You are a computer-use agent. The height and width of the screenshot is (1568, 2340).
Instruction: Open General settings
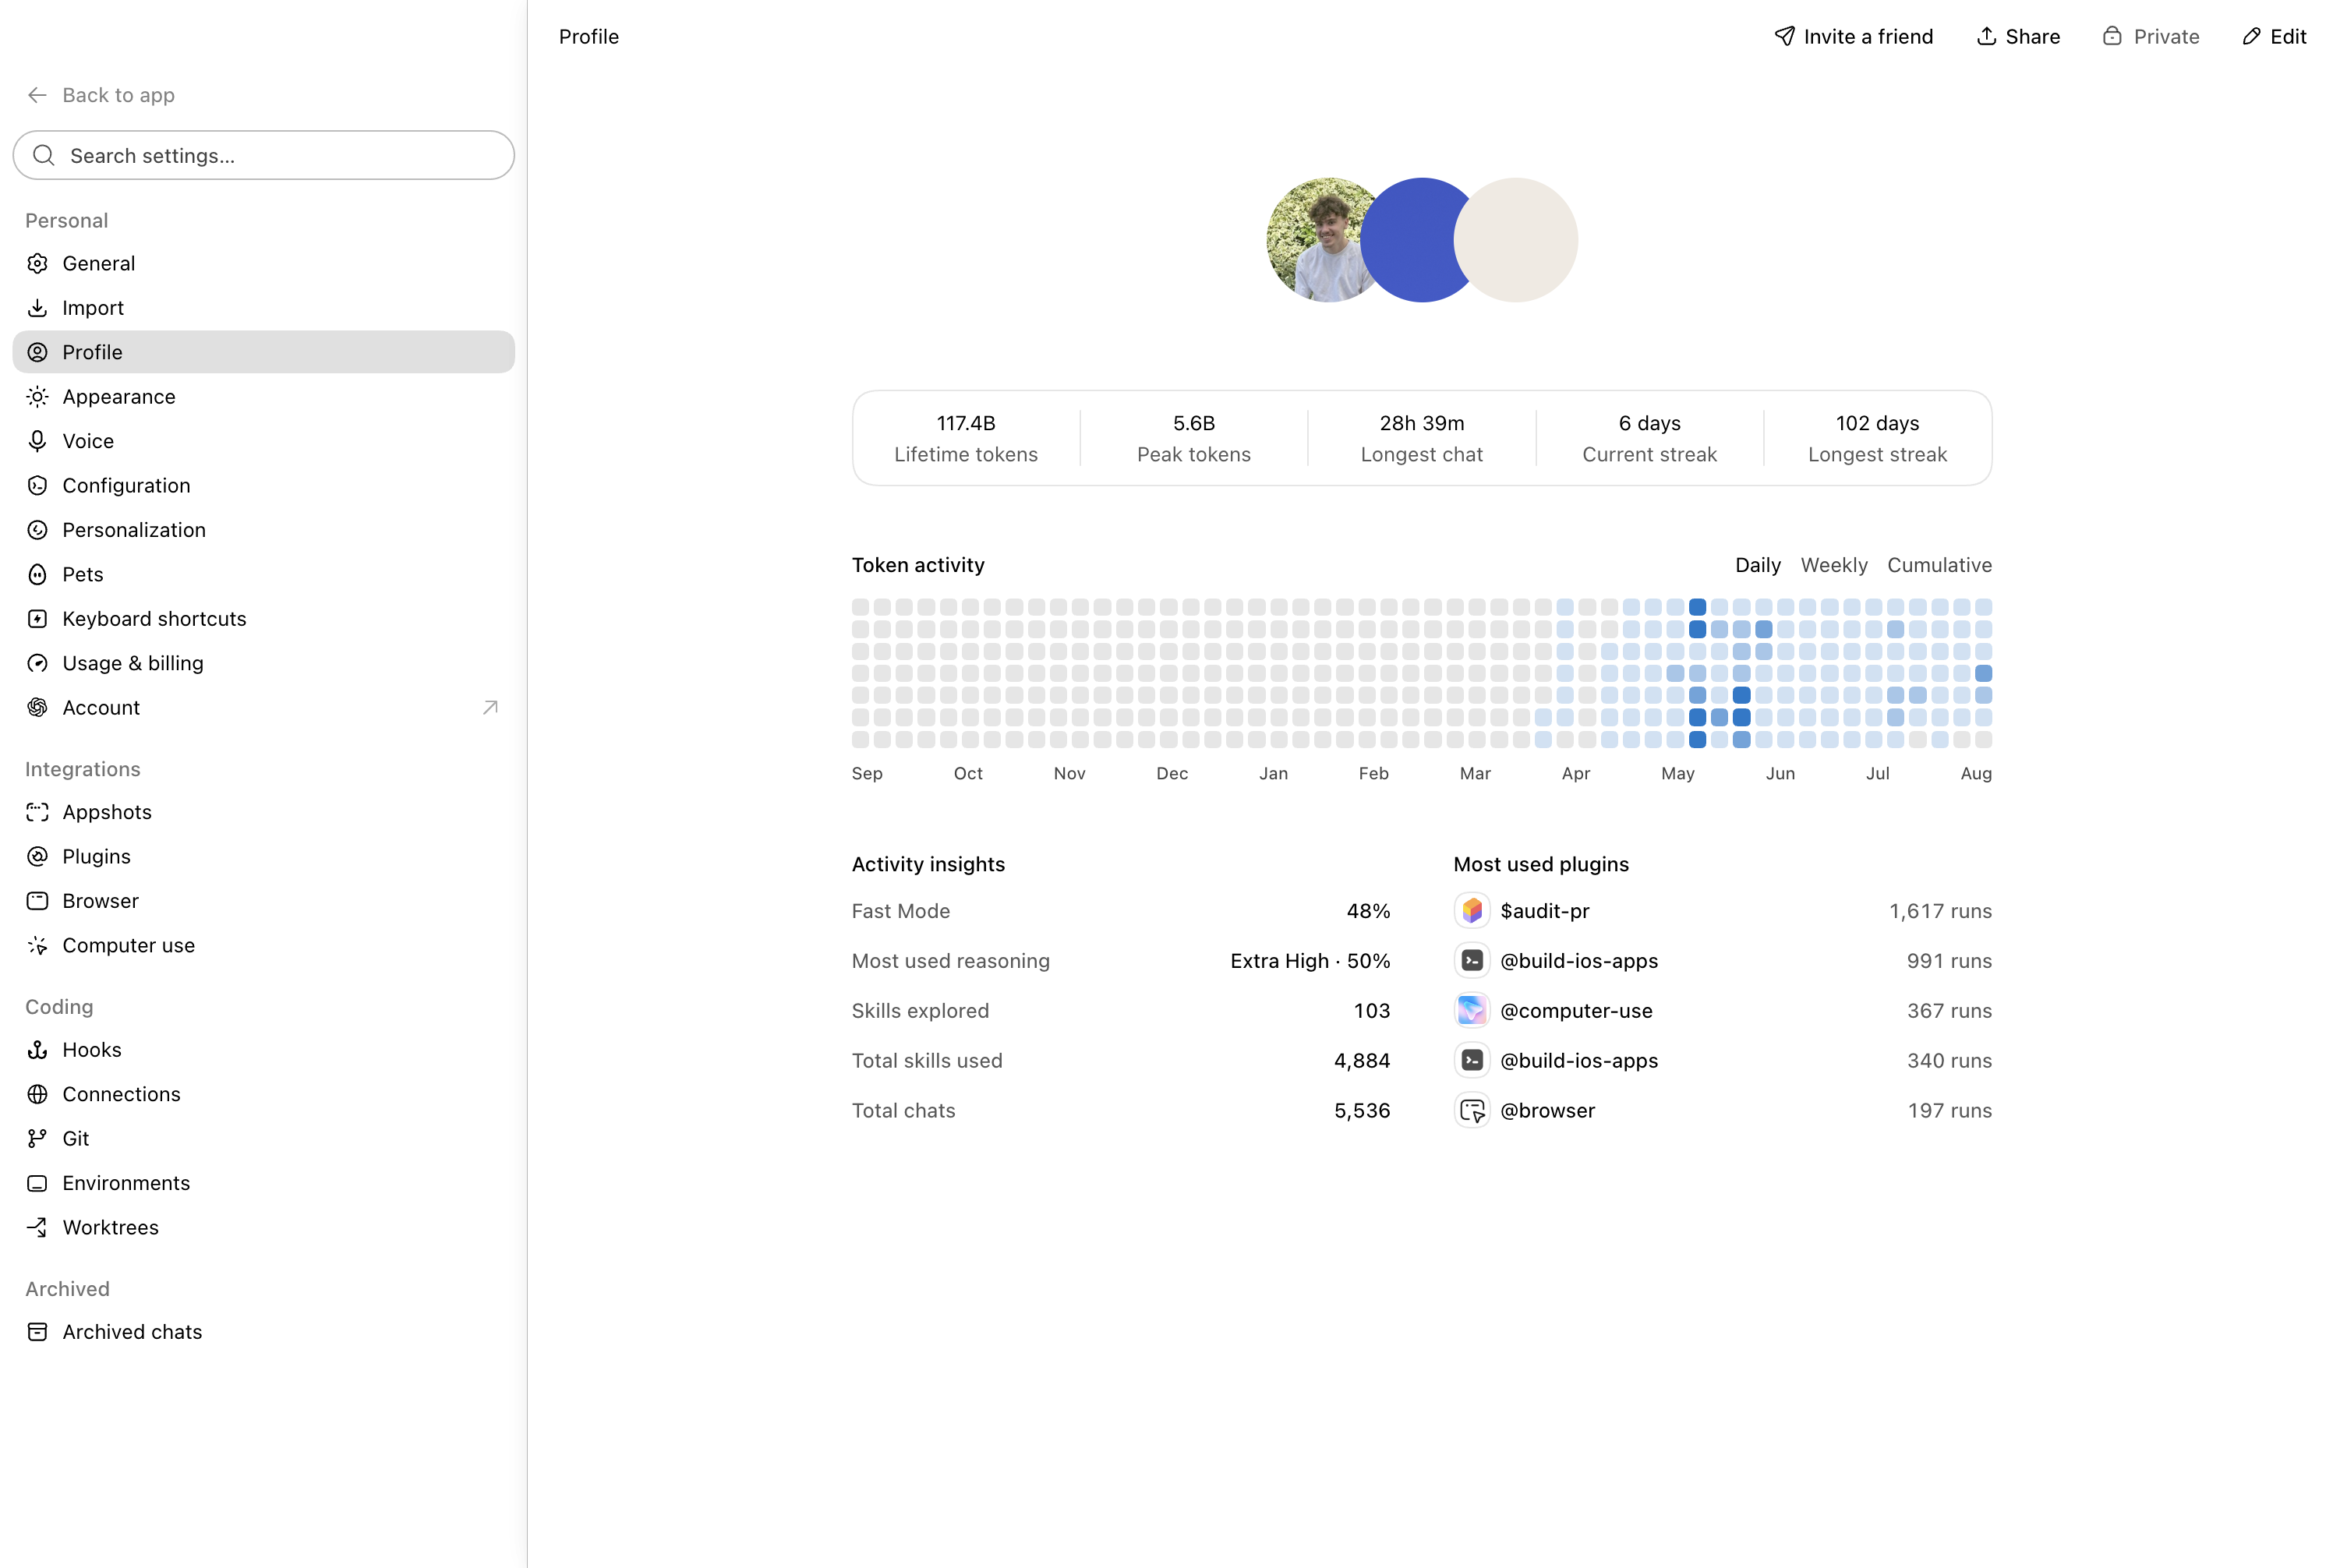click(263, 263)
